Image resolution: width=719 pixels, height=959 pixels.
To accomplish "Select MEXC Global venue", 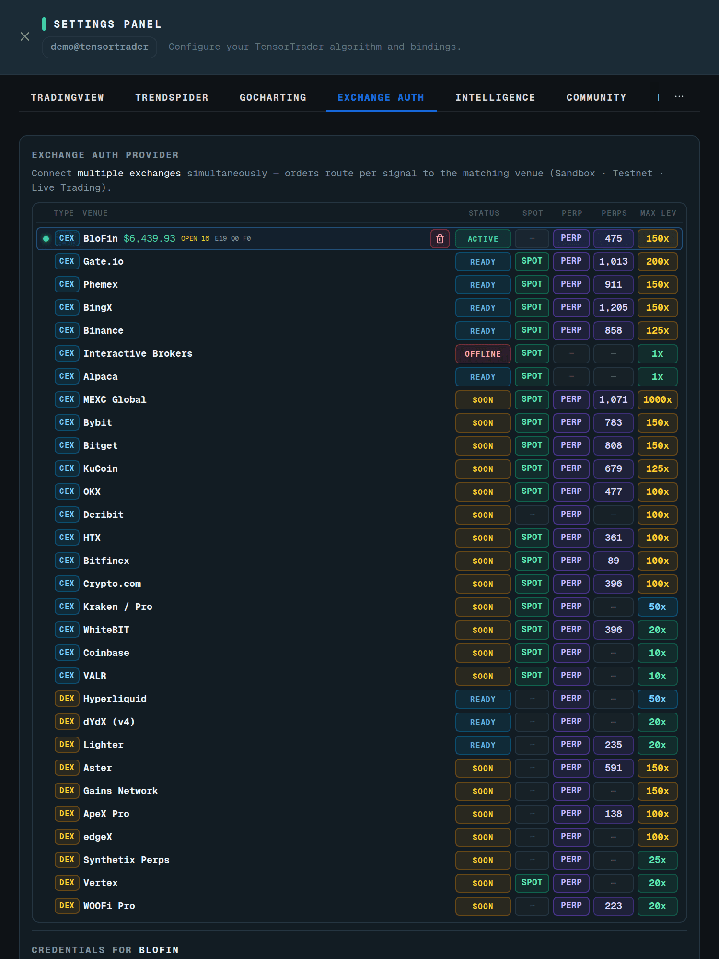I will click(359, 400).
